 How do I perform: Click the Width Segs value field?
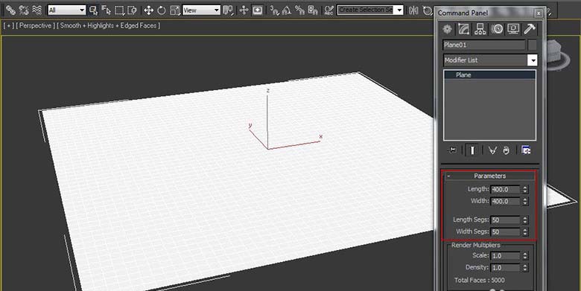coord(506,231)
